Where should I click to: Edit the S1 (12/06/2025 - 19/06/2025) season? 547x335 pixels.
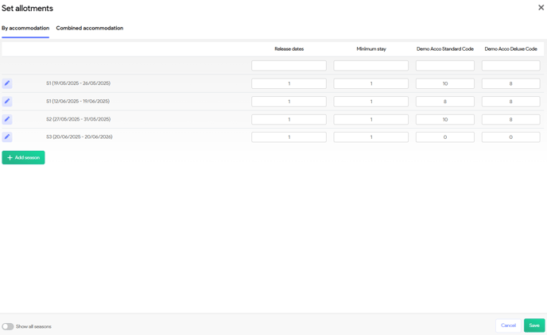coord(7,102)
